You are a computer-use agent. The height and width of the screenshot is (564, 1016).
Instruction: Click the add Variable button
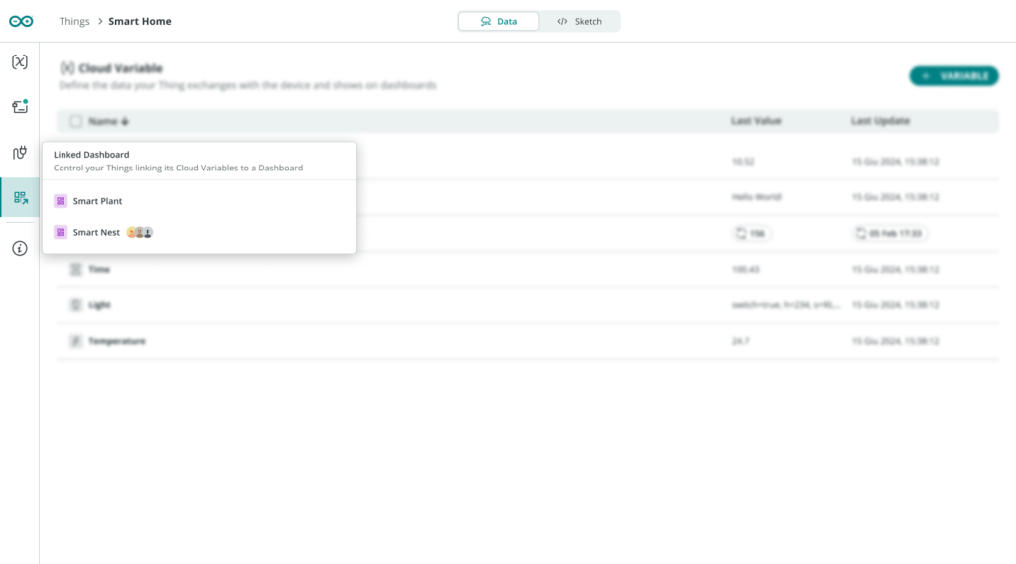(953, 76)
